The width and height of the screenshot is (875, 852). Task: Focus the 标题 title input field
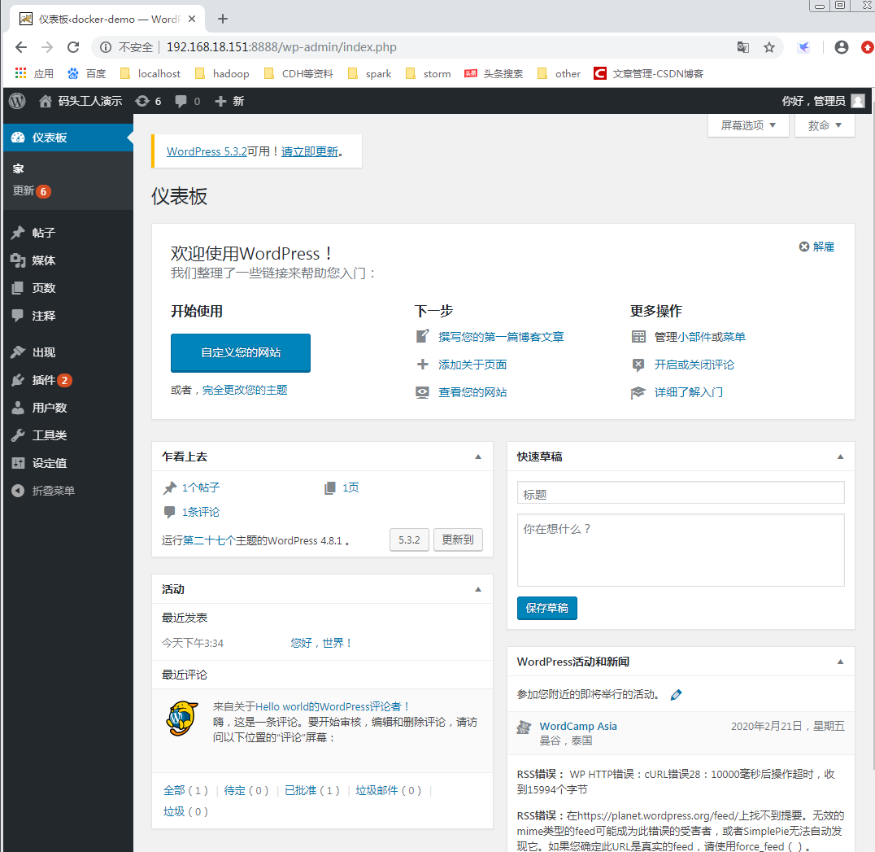(681, 493)
